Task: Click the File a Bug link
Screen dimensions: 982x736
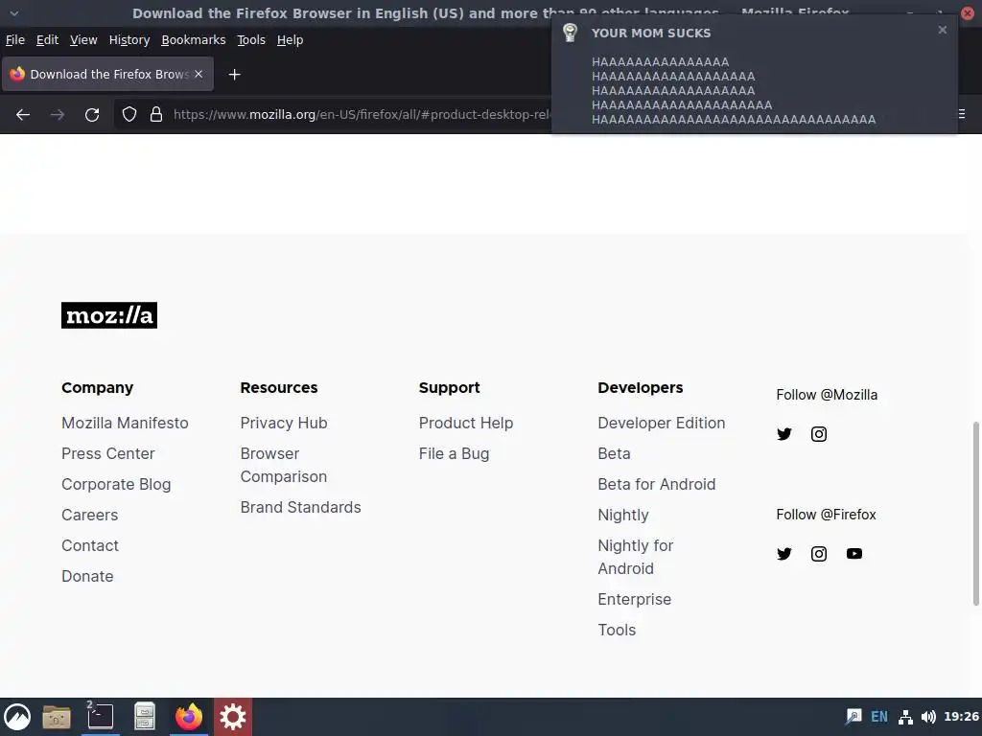Action: (x=454, y=453)
